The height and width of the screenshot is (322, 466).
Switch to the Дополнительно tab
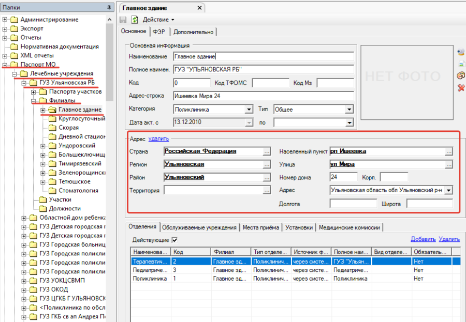(x=193, y=32)
